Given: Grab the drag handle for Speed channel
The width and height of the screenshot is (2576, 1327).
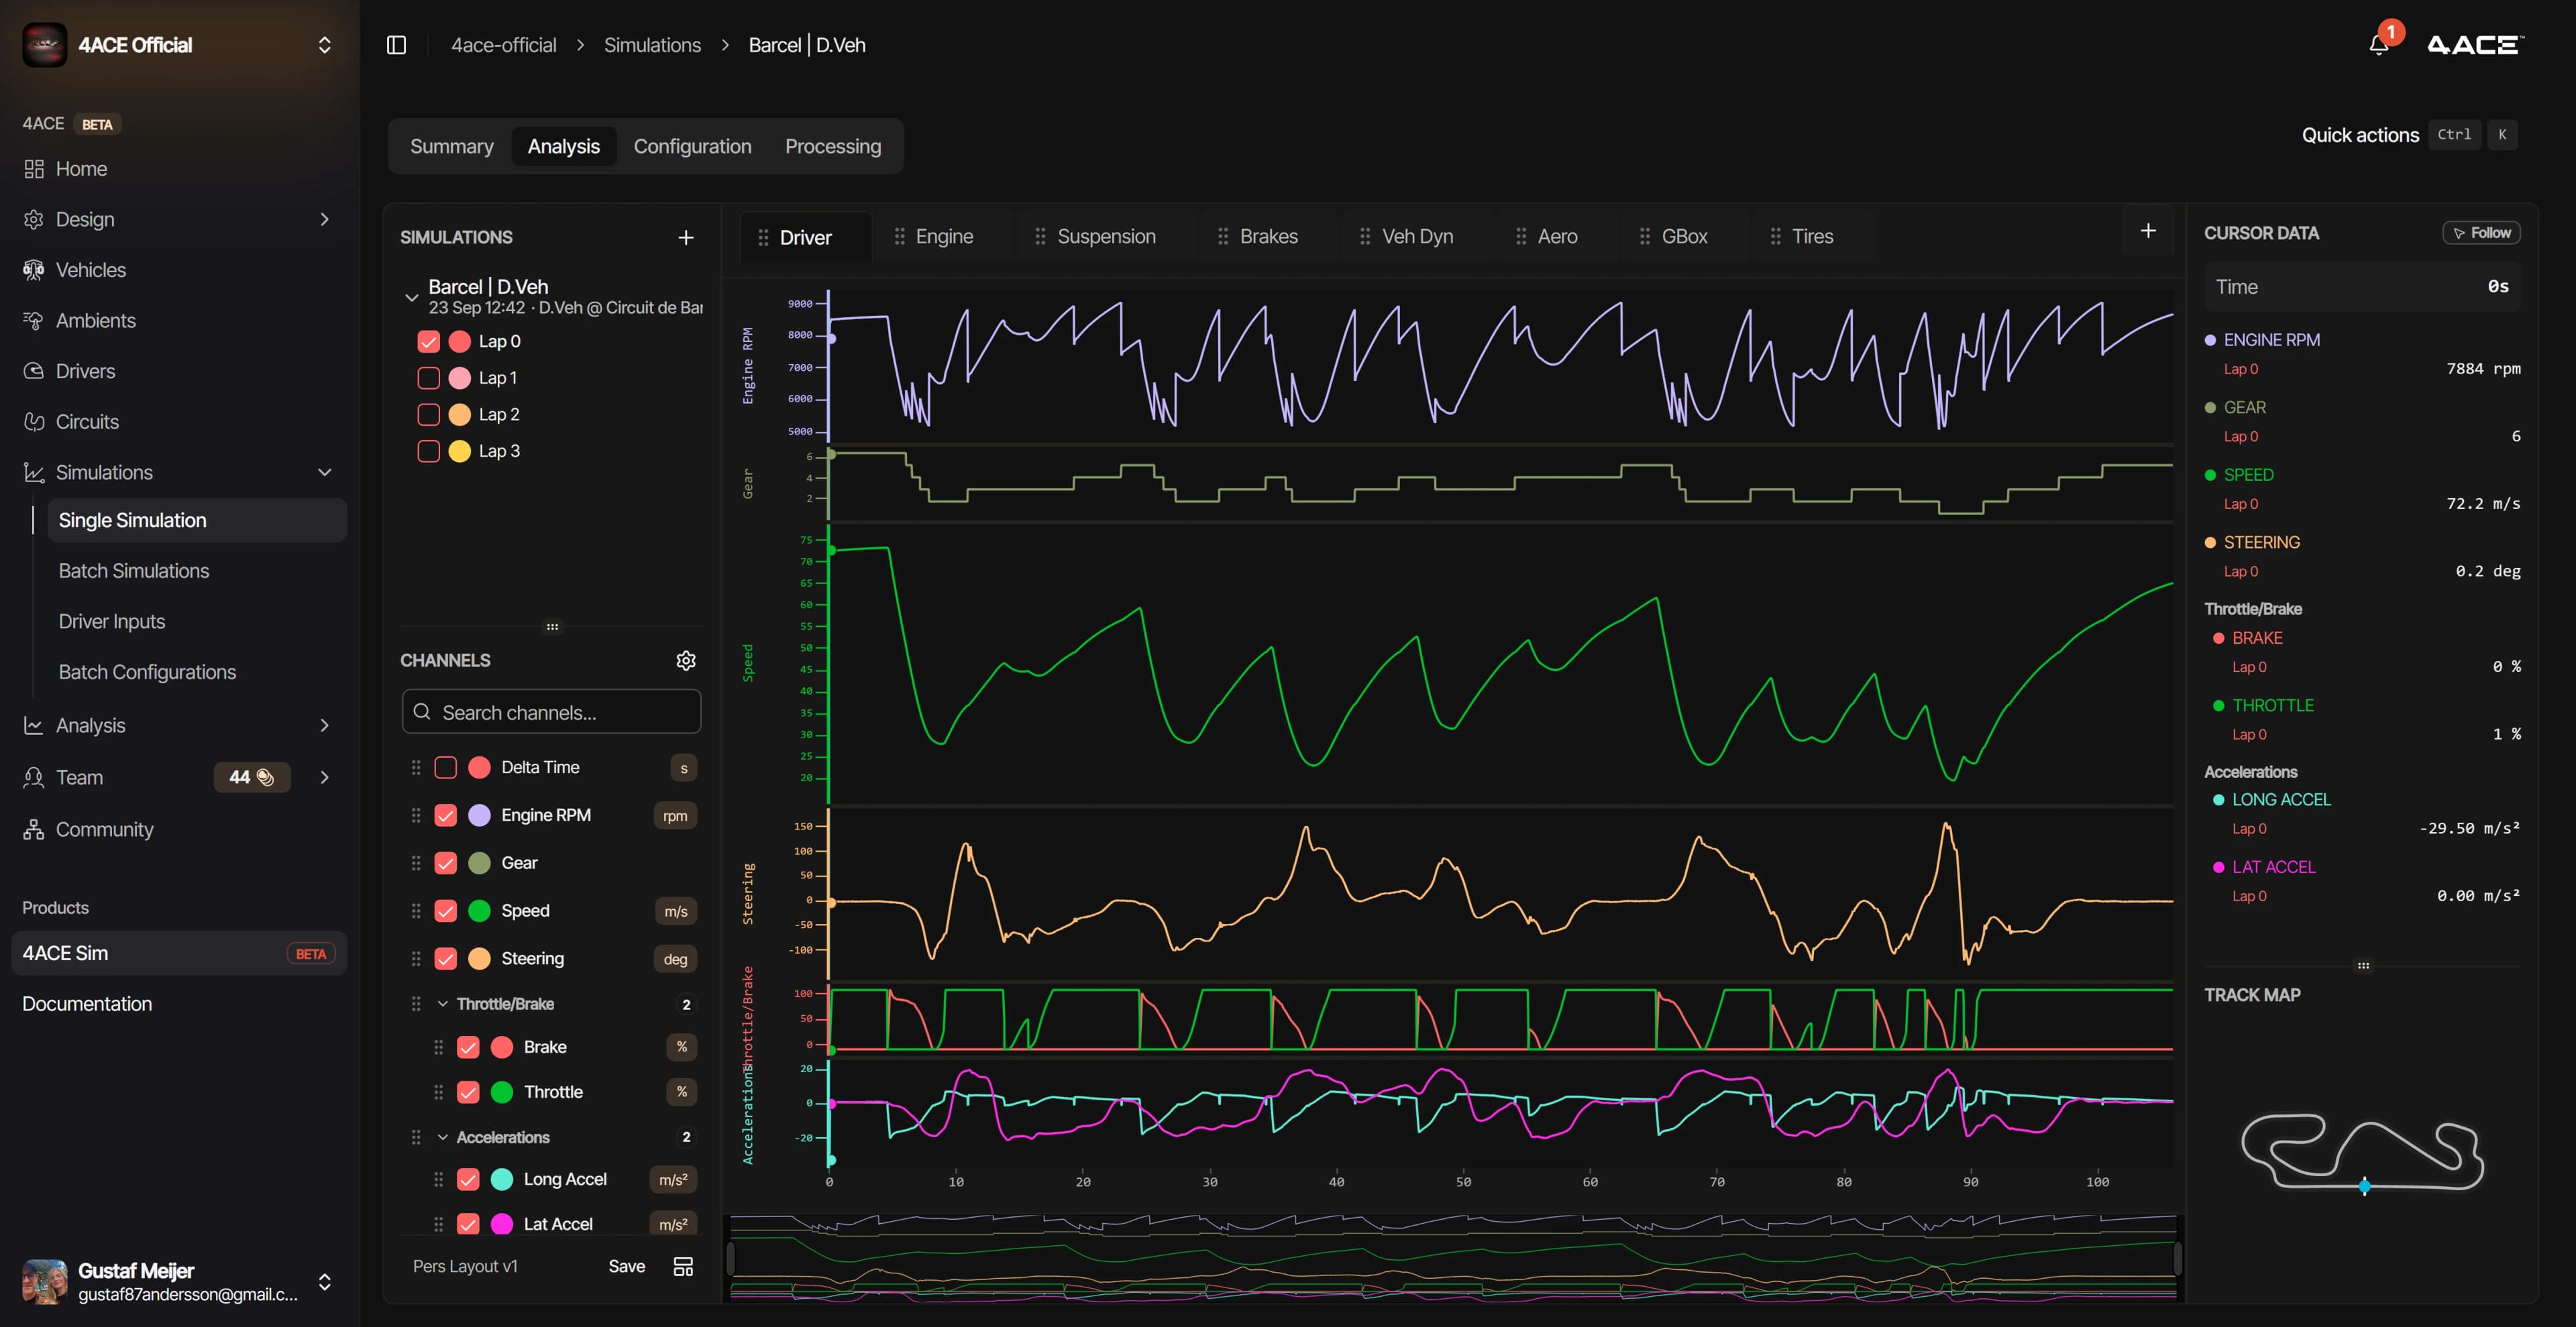Looking at the screenshot, I should [416, 911].
